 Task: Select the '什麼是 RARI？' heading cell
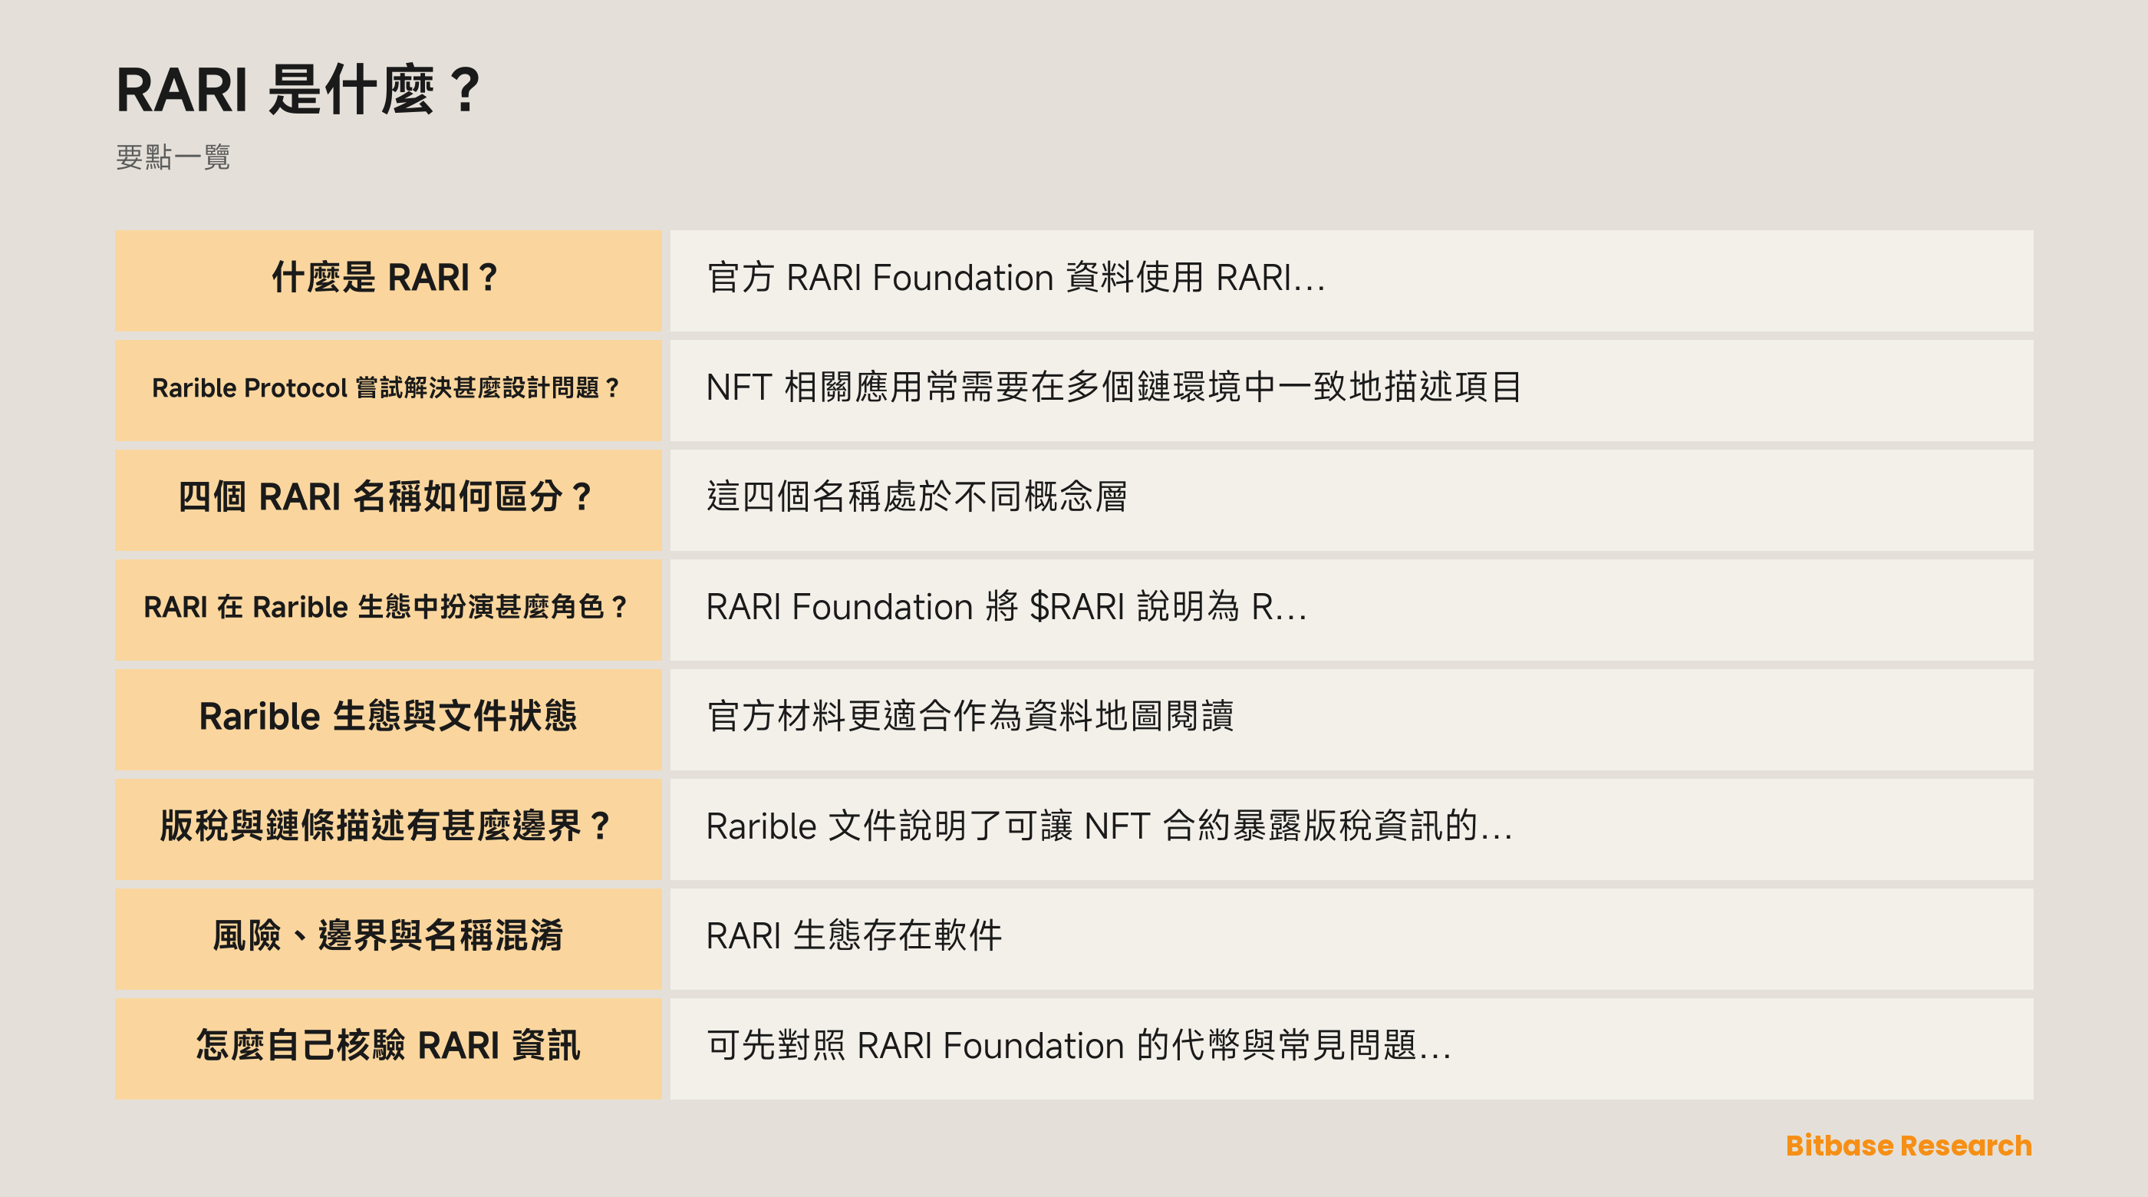[387, 280]
